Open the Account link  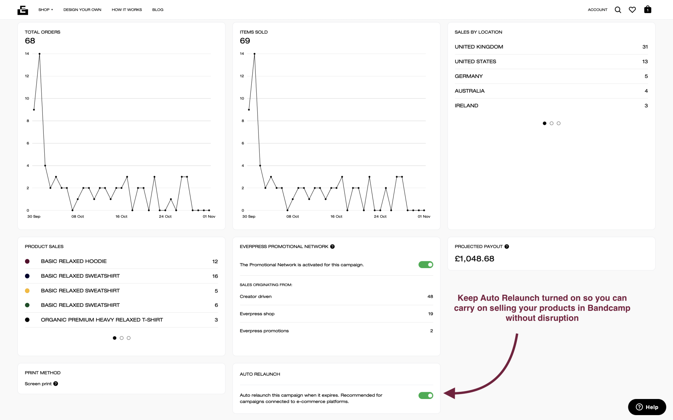597,10
